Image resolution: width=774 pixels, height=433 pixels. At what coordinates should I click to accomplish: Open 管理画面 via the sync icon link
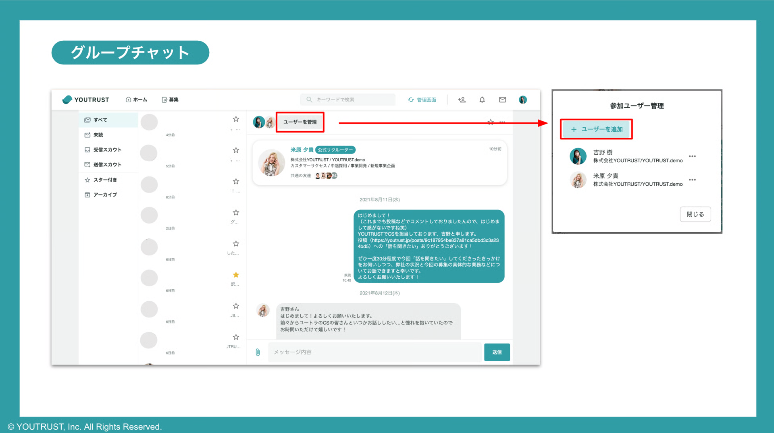422,99
